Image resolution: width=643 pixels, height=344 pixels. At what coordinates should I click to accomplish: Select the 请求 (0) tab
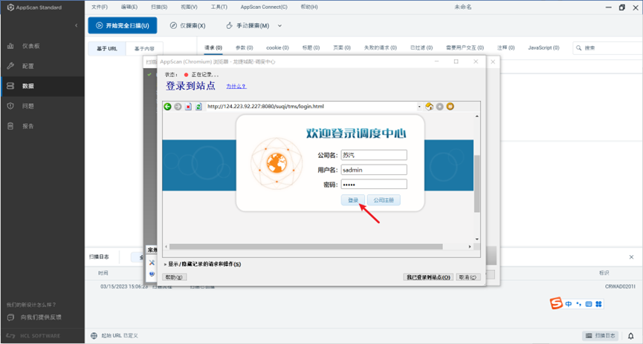tap(213, 48)
